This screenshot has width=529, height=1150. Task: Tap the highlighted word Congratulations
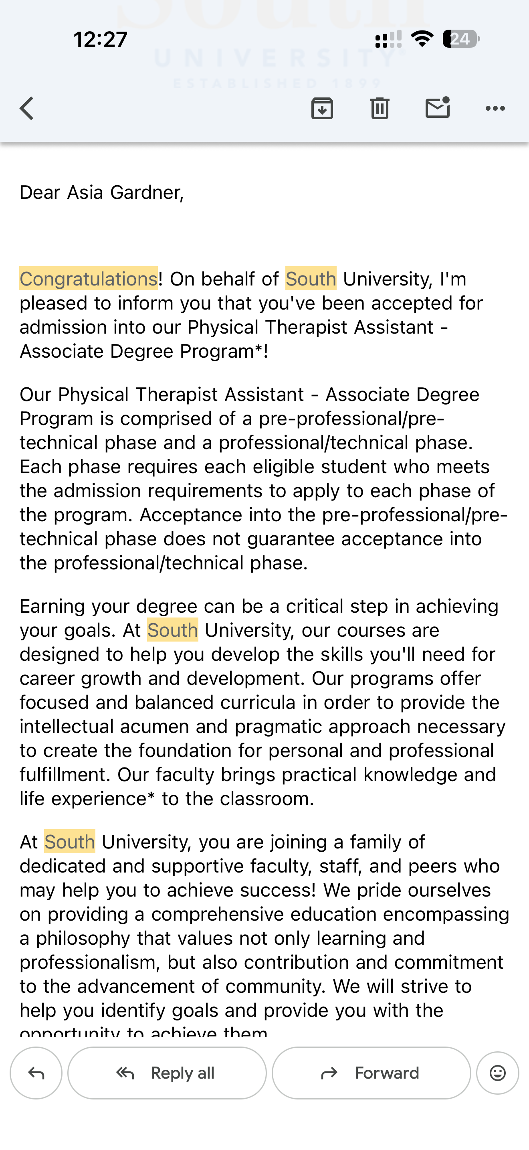pyautogui.click(x=88, y=279)
